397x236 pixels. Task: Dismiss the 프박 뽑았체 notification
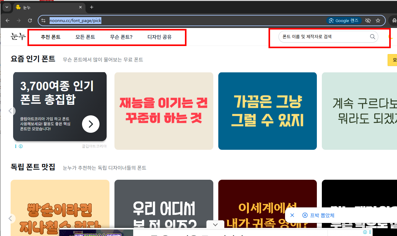click(292, 215)
